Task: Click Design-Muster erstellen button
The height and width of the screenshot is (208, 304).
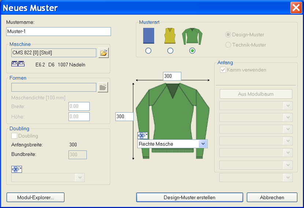Action: tap(189, 197)
